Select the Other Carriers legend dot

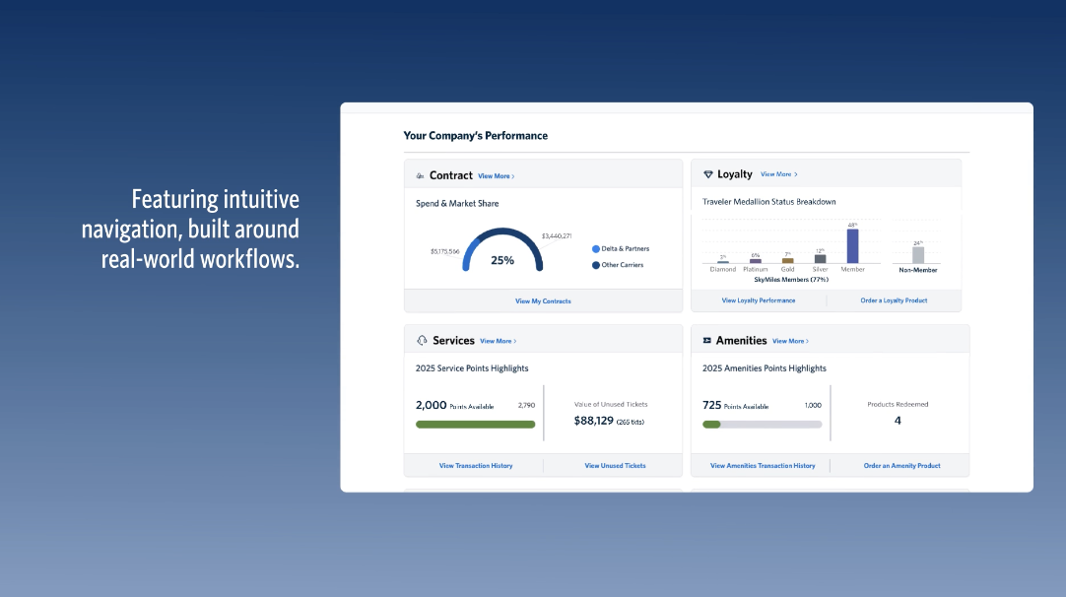(596, 265)
